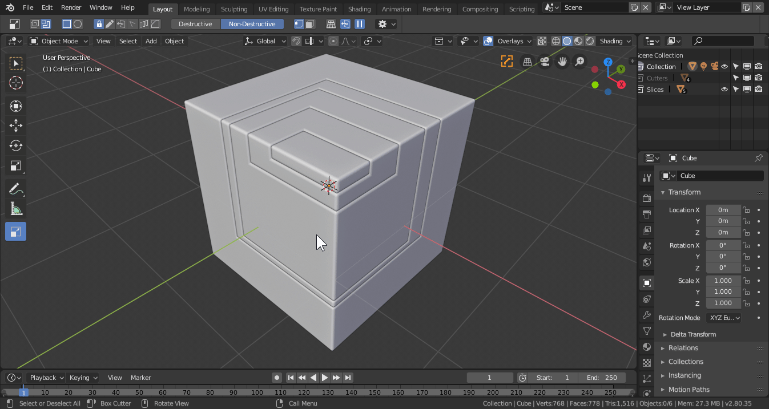The image size is (769, 409).
Task: Click the Non-Destructive mode button
Action: click(252, 24)
